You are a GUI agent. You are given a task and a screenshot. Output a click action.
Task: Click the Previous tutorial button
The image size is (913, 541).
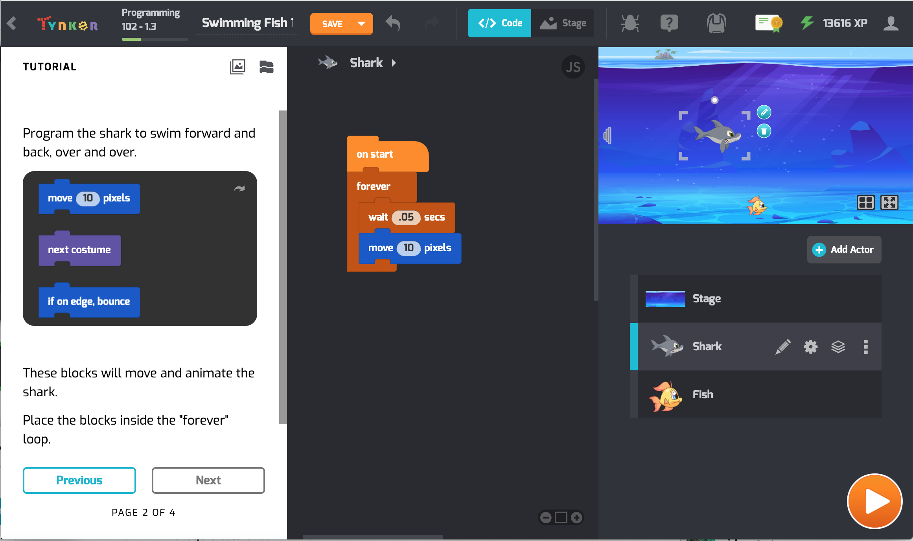coord(79,480)
